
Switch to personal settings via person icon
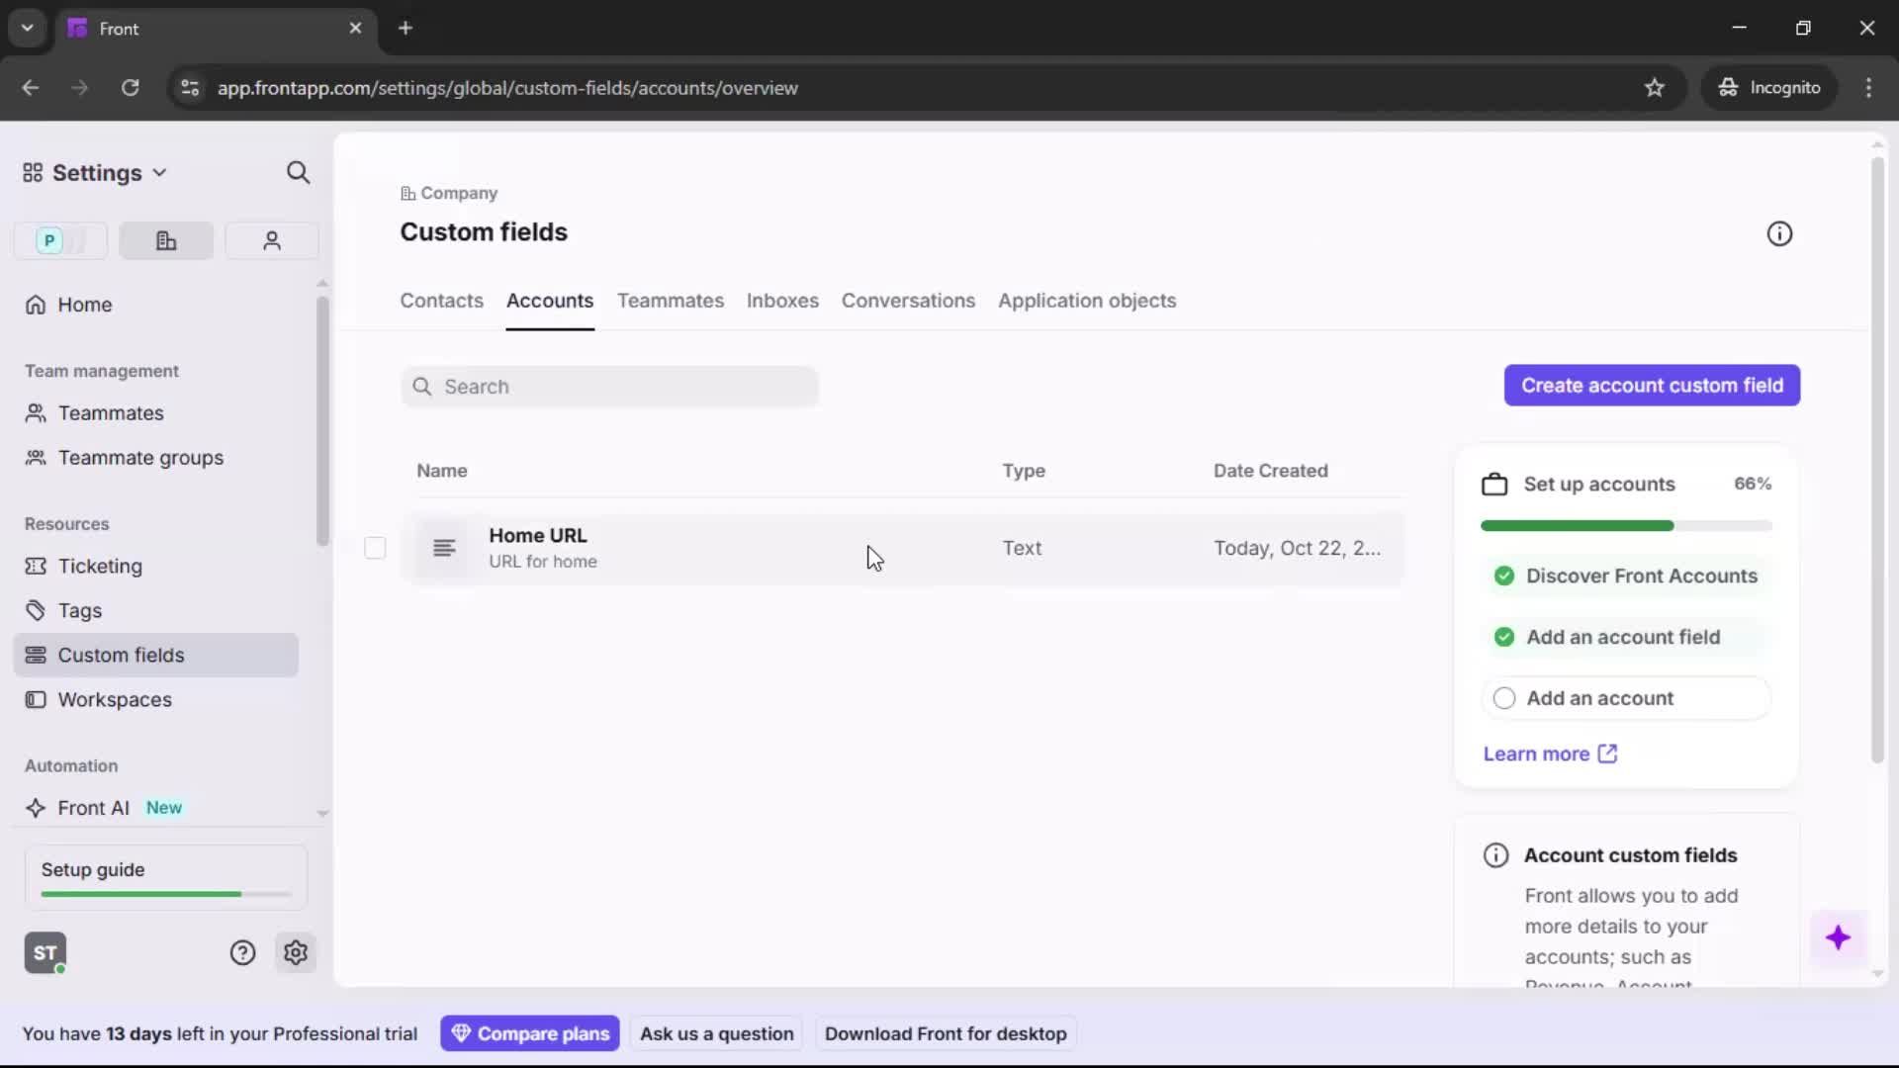[x=272, y=240]
